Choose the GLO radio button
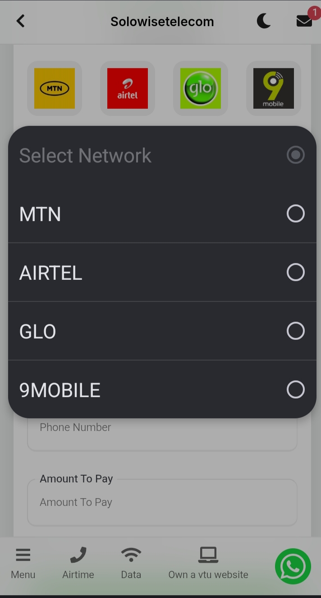The width and height of the screenshot is (321, 598). pos(296,331)
